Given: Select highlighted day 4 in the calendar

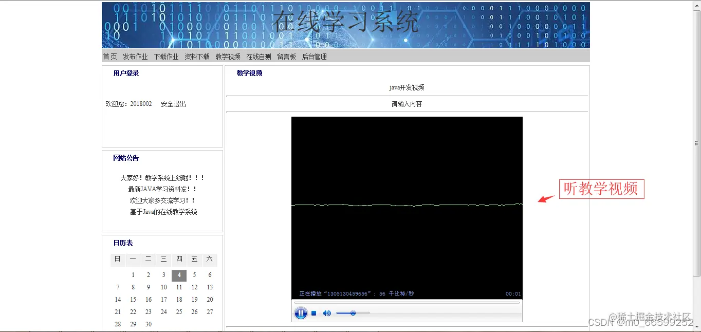Looking at the screenshot, I should click(x=179, y=275).
